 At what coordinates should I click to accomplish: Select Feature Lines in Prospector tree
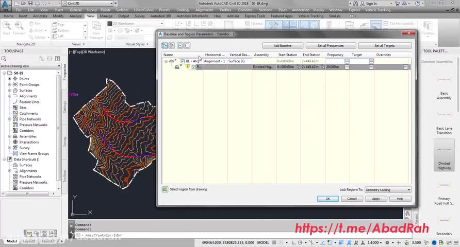point(29,102)
